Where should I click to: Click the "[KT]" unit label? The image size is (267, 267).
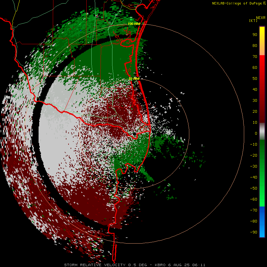point(253,20)
